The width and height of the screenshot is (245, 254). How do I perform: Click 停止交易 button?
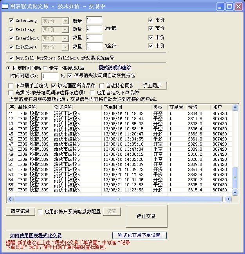tap(146, 216)
